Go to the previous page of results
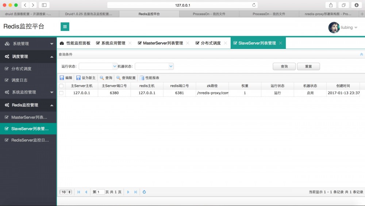This screenshot has width=365, height=206. point(86,192)
